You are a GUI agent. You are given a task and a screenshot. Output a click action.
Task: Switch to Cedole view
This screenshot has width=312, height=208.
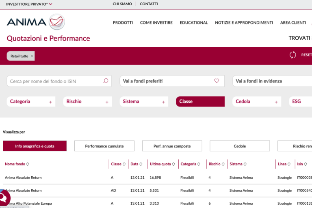(x=240, y=146)
